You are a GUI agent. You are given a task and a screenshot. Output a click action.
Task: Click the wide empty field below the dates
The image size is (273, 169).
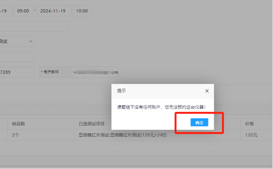click(x=34, y=26)
